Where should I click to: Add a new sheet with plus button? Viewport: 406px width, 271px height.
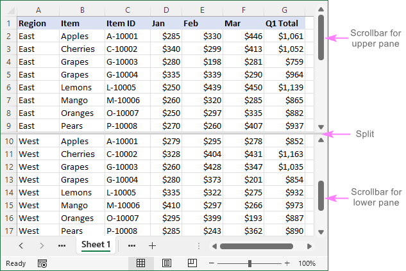pos(152,245)
